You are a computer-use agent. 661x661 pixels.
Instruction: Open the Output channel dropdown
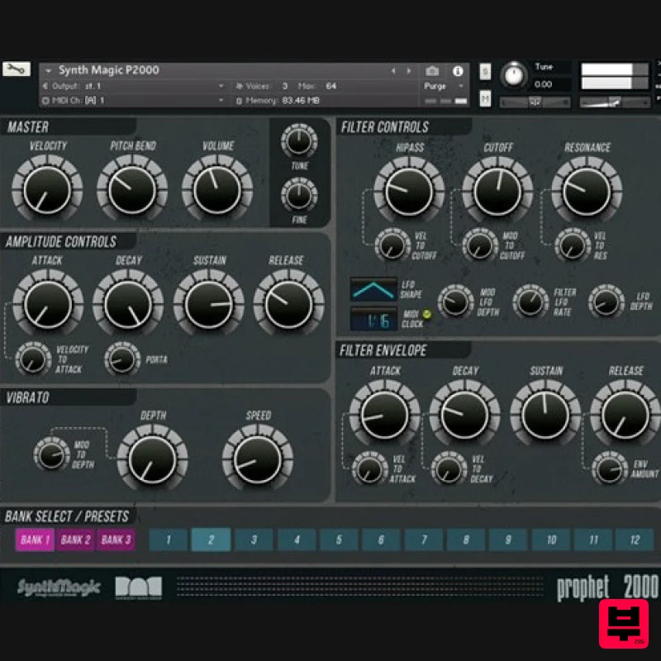221,86
